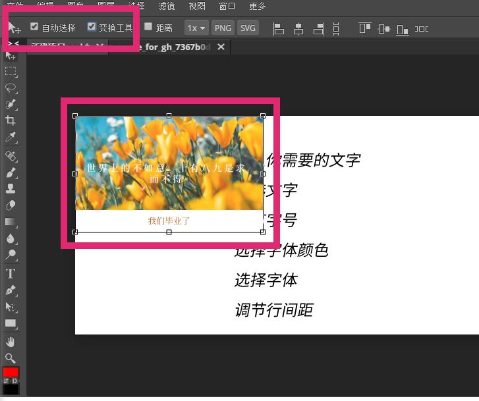Distribute layers with vertical spacing
The height and width of the screenshot is (401, 479).
coord(336,29)
